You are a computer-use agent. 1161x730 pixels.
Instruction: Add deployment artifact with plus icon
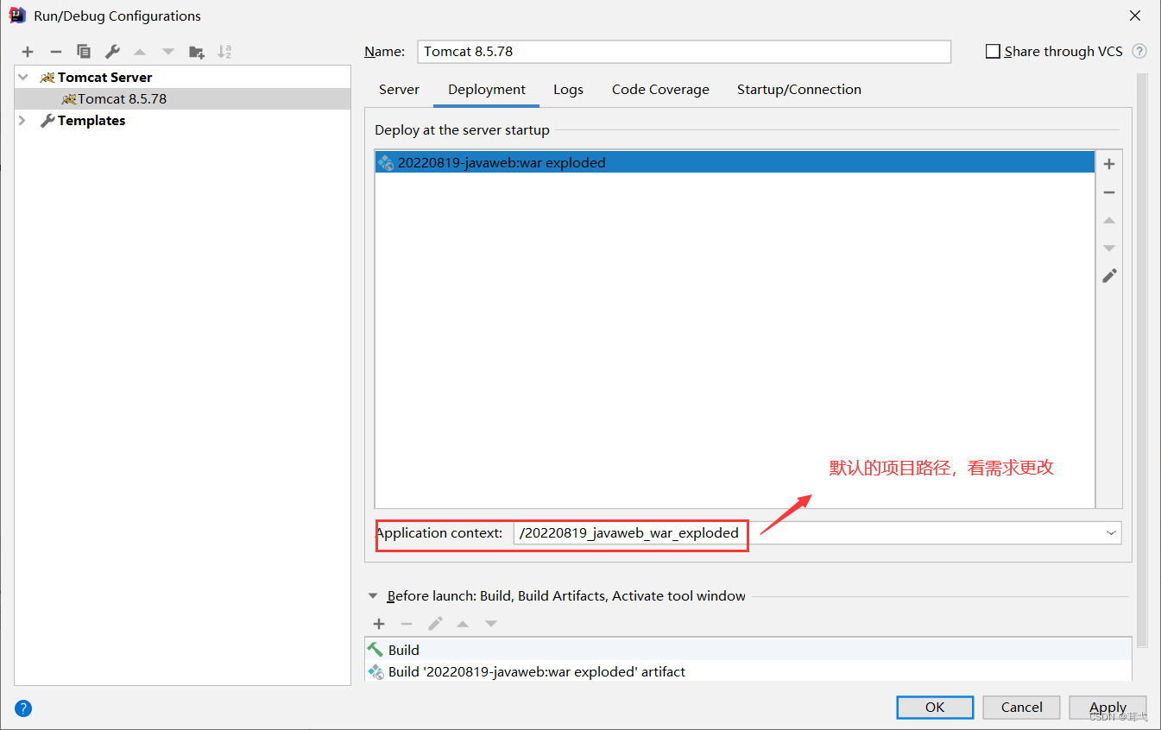[1109, 164]
